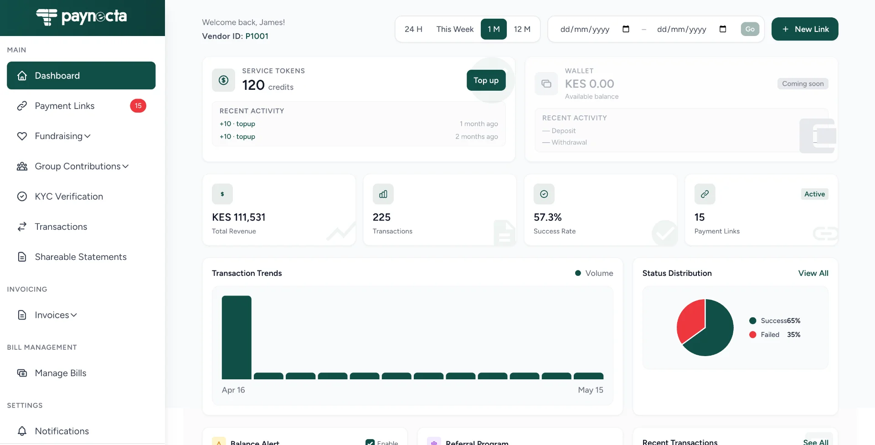Select the 24 H time range

[x=413, y=29]
